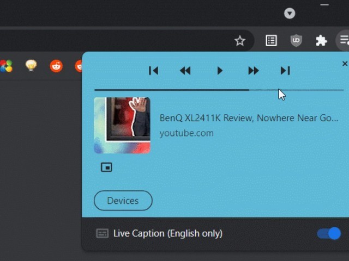Click the youtube.com source text
Viewport: 349px width, 261px height.
click(x=186, y=133)
